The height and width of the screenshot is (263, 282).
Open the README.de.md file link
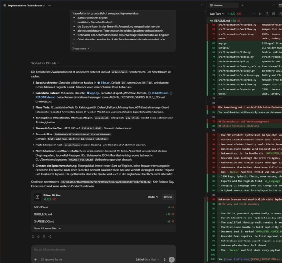coord(45,97)
